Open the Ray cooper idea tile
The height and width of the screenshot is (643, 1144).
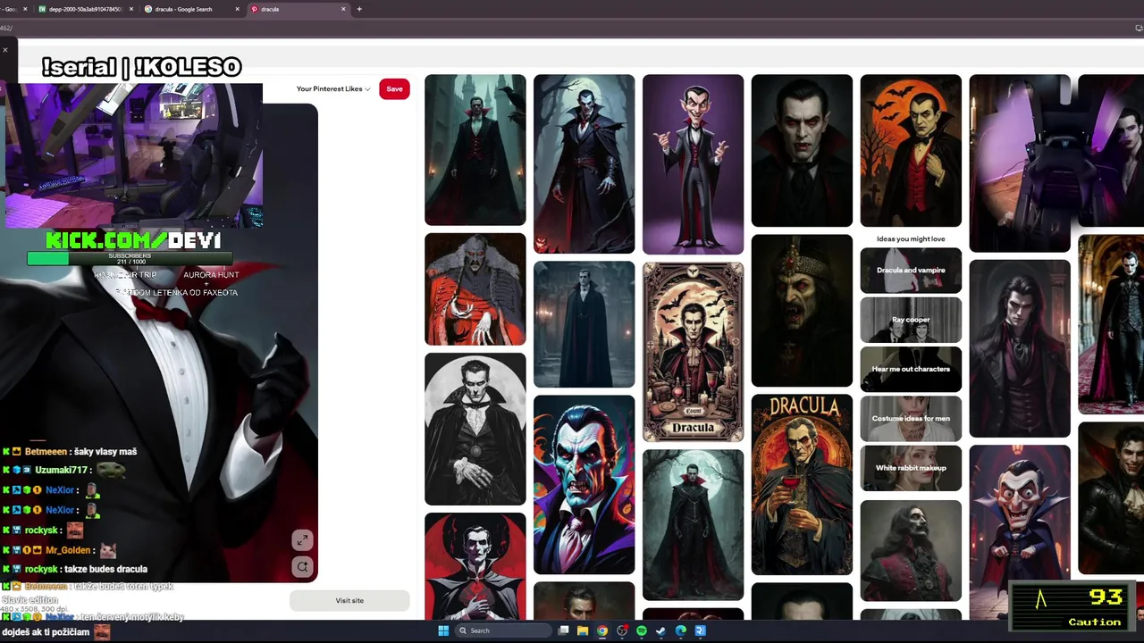(x=911, y=320)
